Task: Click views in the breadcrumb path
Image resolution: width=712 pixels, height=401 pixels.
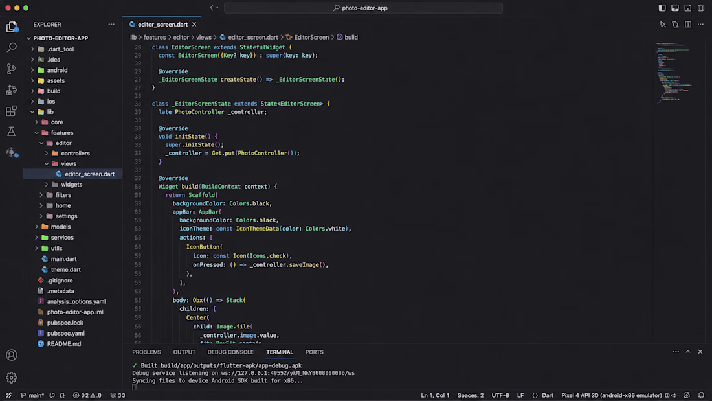Action: click(x=204, y=38)
